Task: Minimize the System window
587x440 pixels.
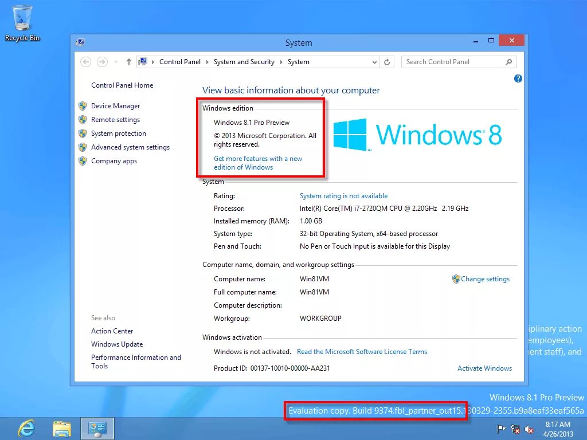Action: [475, 41]
